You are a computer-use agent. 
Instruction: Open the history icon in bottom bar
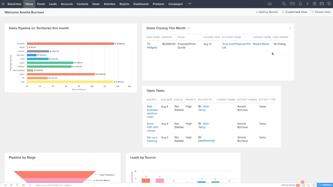coord(17,185)
